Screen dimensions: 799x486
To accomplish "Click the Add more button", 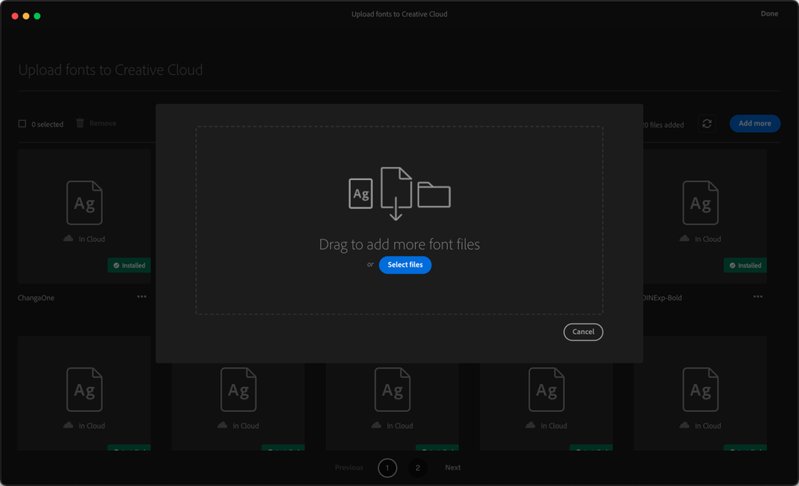I will [x=755, y=123].
